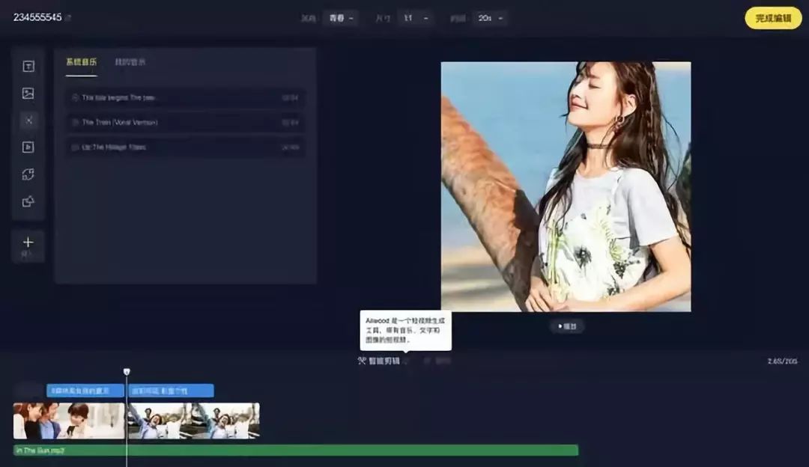
Task: Click the rotate/convert sidebar icon
Action: (28, 174)
